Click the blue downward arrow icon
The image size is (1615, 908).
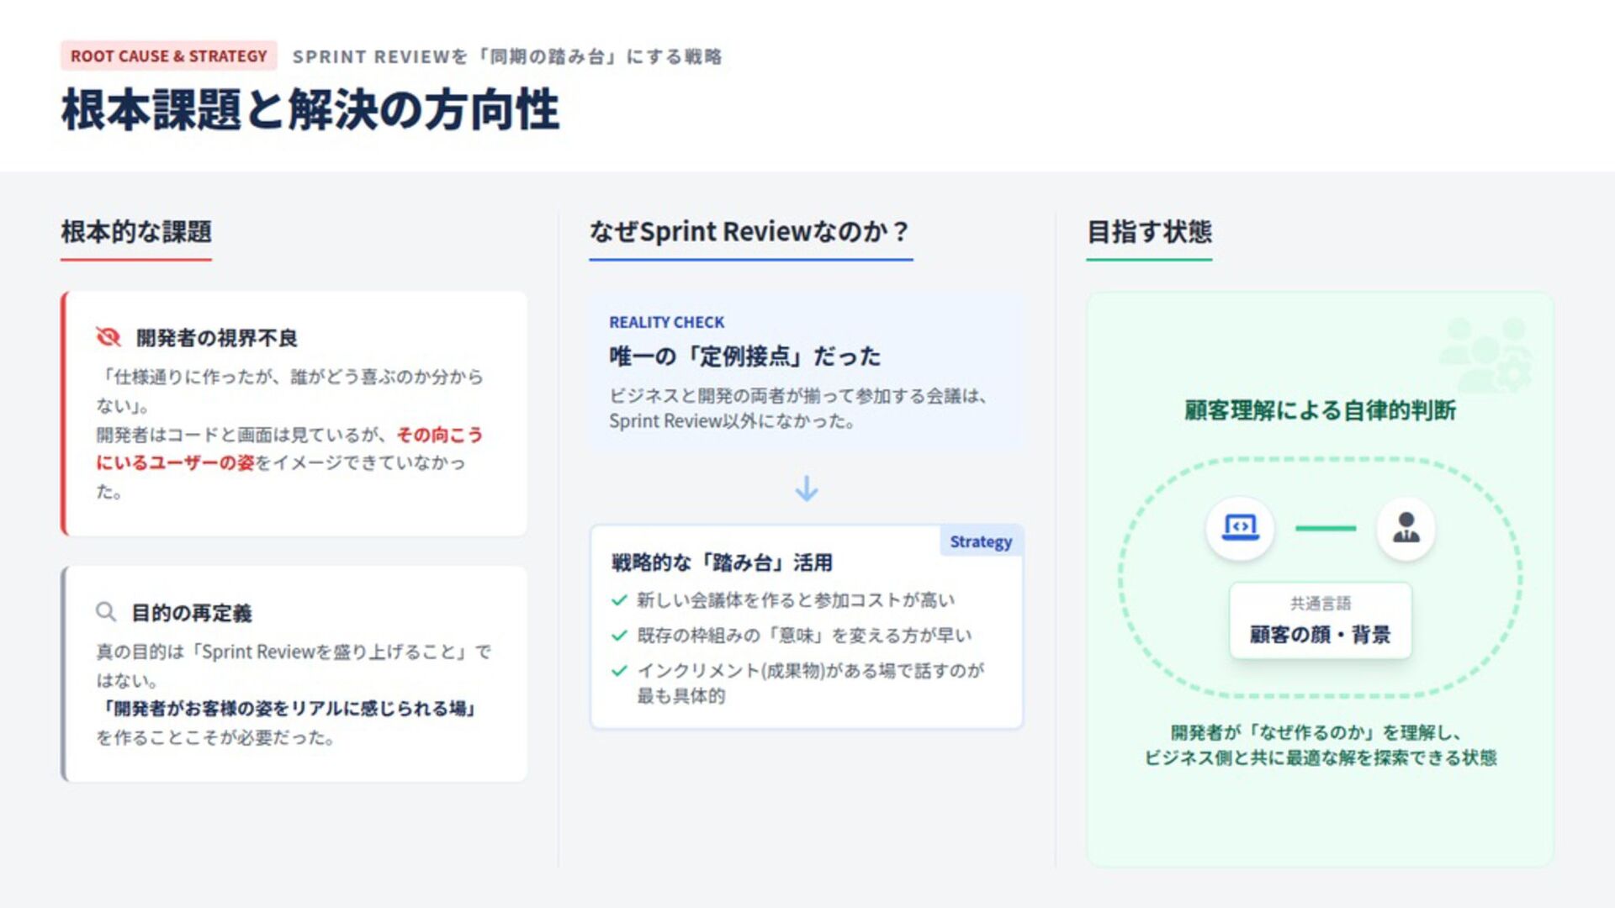point(806,488)
